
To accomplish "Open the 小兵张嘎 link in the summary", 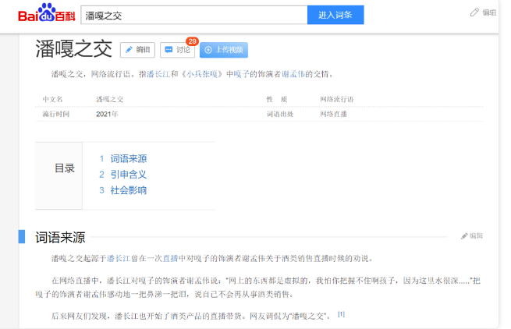I will [x=202, y=74].
